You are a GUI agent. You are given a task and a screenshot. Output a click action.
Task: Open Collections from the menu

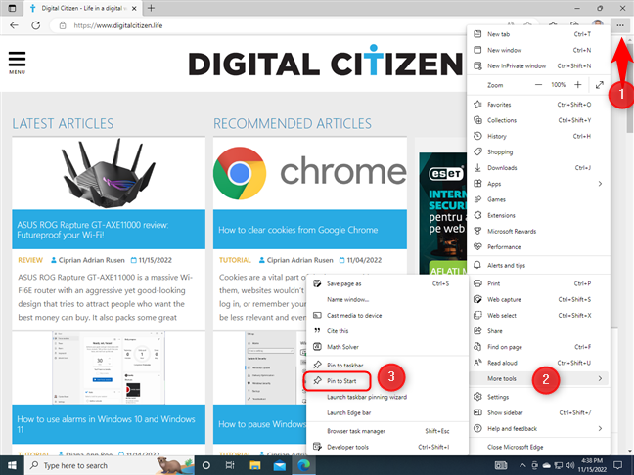tap(538, 120)
